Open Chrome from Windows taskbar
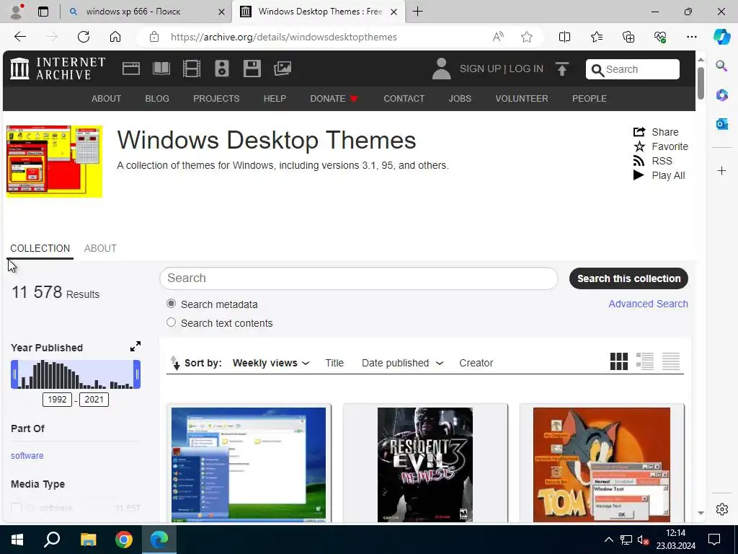The height and width of the screenshot is (554, 738). 124,540
